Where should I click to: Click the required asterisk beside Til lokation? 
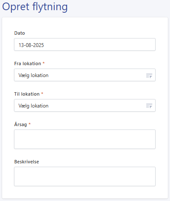click(42, 94)
